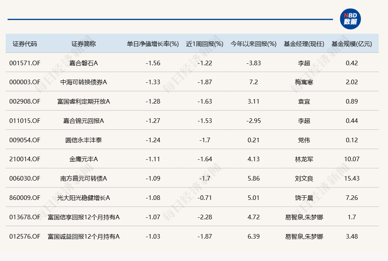388x261 pixels.
Task: Select fund code 860009.OF
Action: click(x=25, y=198)
